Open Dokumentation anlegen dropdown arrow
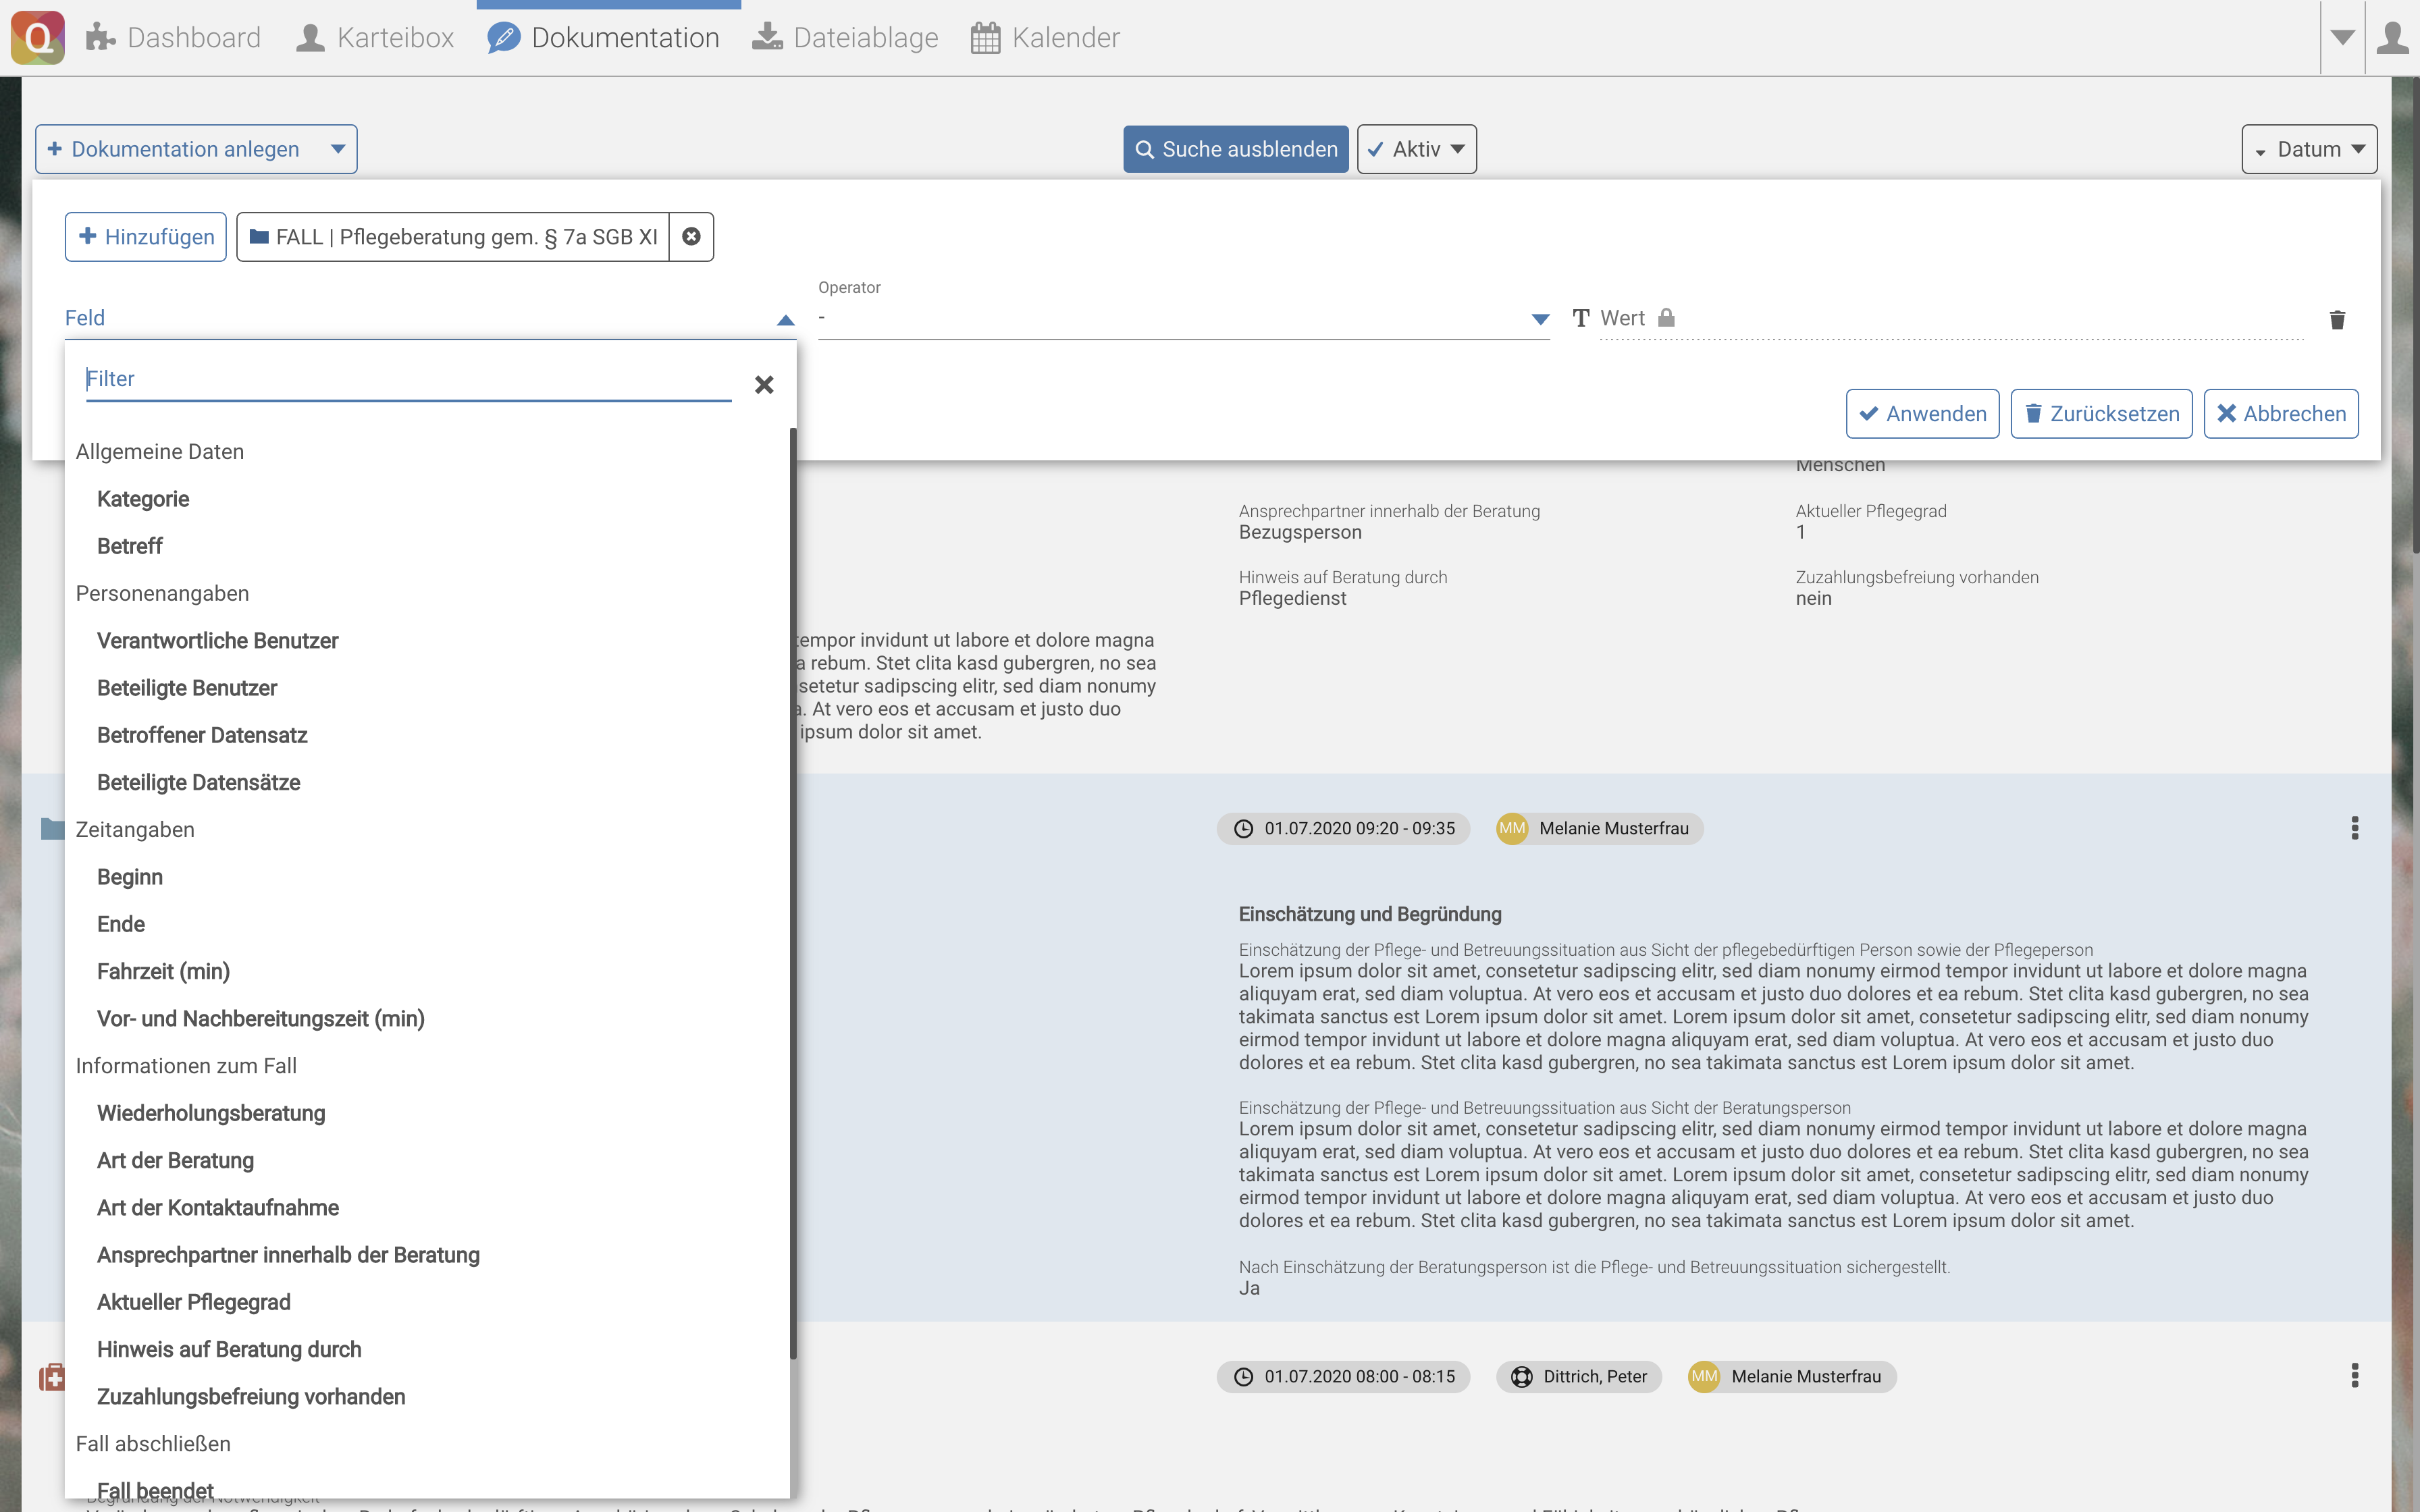Image resolution: width=2420 pixels, height=1512 pixels. coord(338,149)
